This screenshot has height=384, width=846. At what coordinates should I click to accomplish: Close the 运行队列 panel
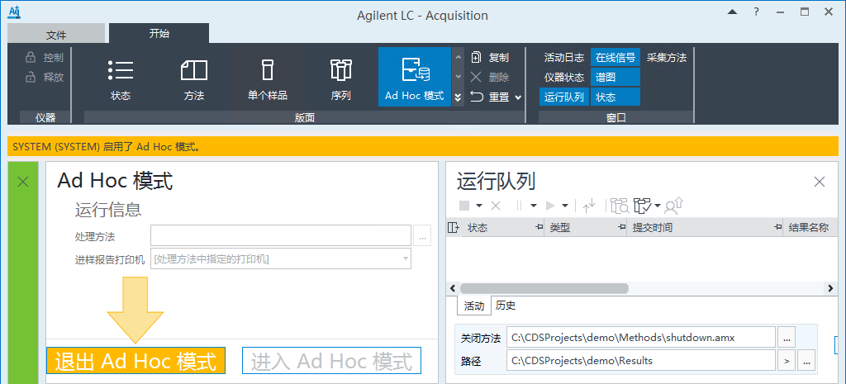(x=819, y=183)
